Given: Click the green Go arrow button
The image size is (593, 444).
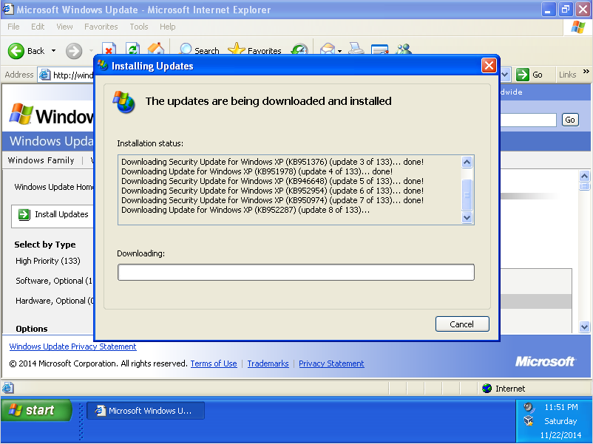Looking at the screenshot, I should [522, 75].
